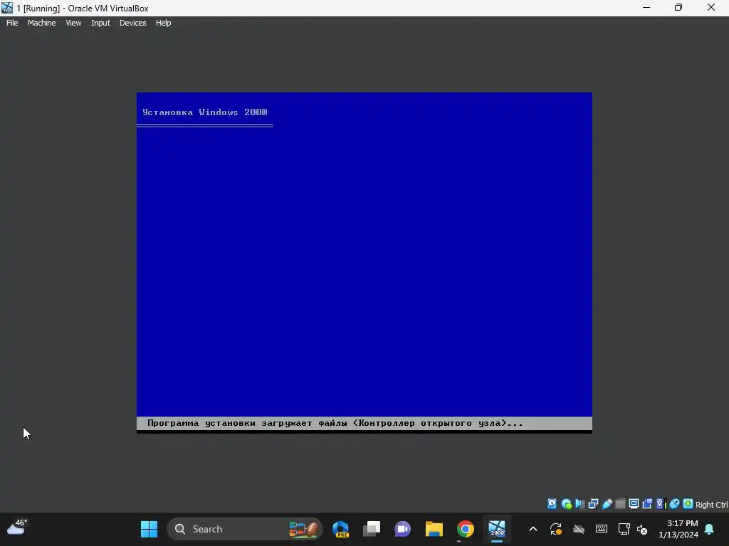Click the taskbar Search box
The height and width of the screenshot is (546, 729).
coord(245,529)
